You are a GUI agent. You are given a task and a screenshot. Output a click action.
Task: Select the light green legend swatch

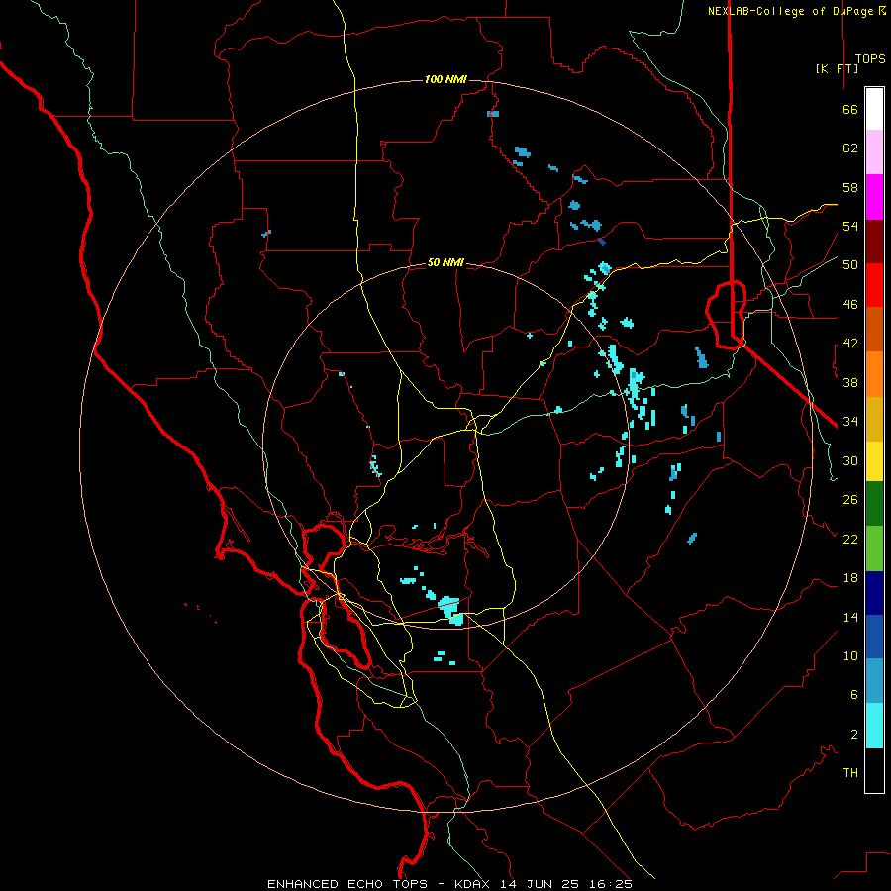pyautogui.click(x=874, y=548)
